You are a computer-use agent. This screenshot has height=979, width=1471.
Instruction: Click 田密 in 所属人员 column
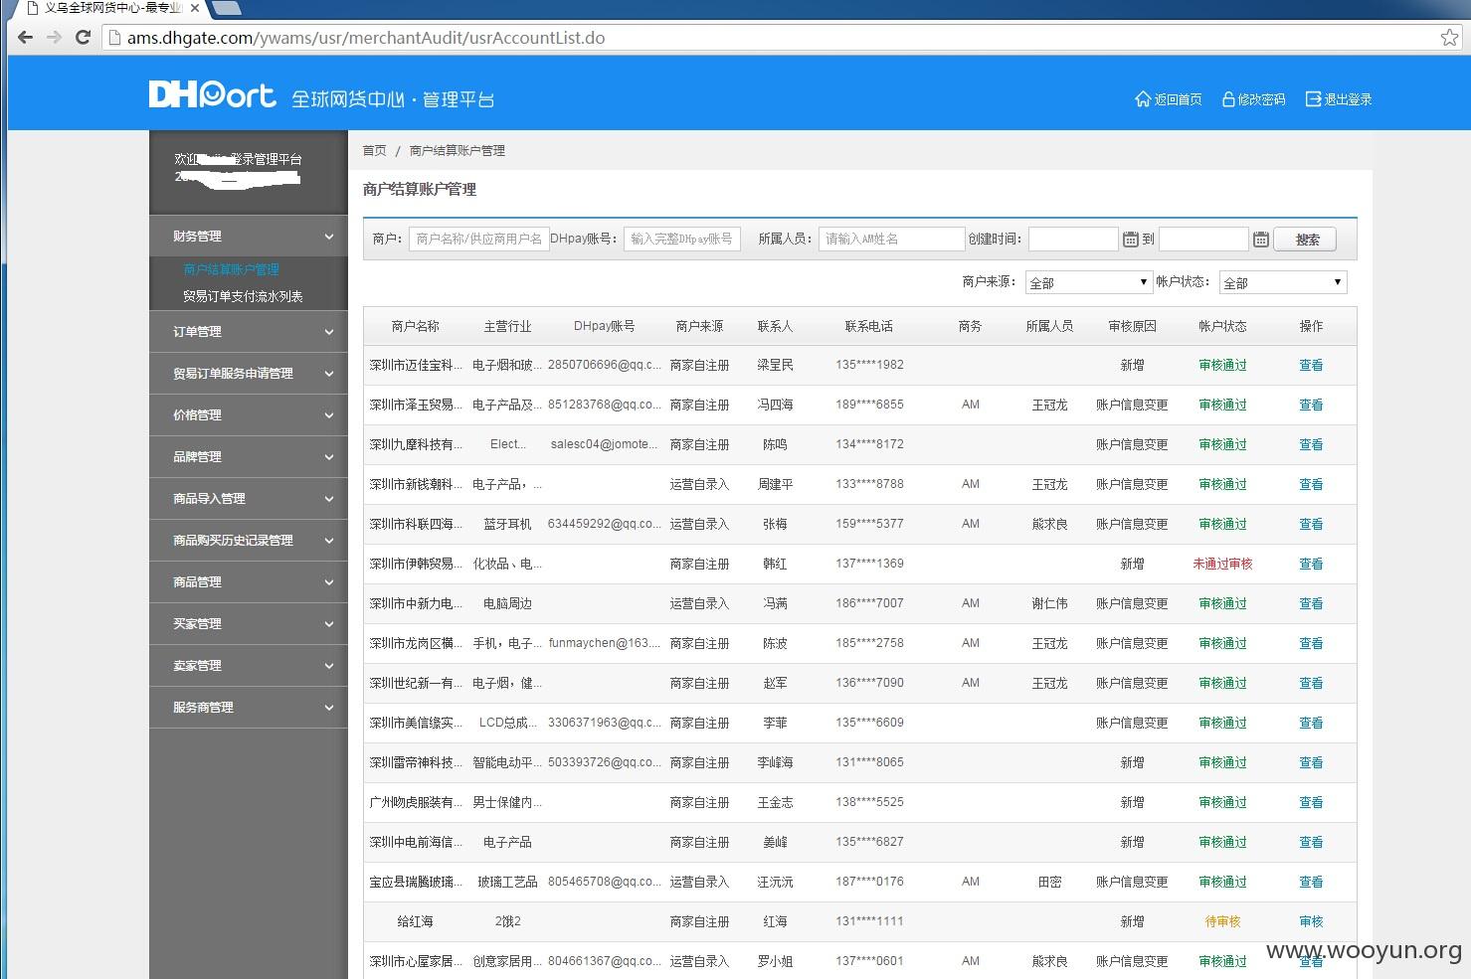click(x=1049, y=882)
